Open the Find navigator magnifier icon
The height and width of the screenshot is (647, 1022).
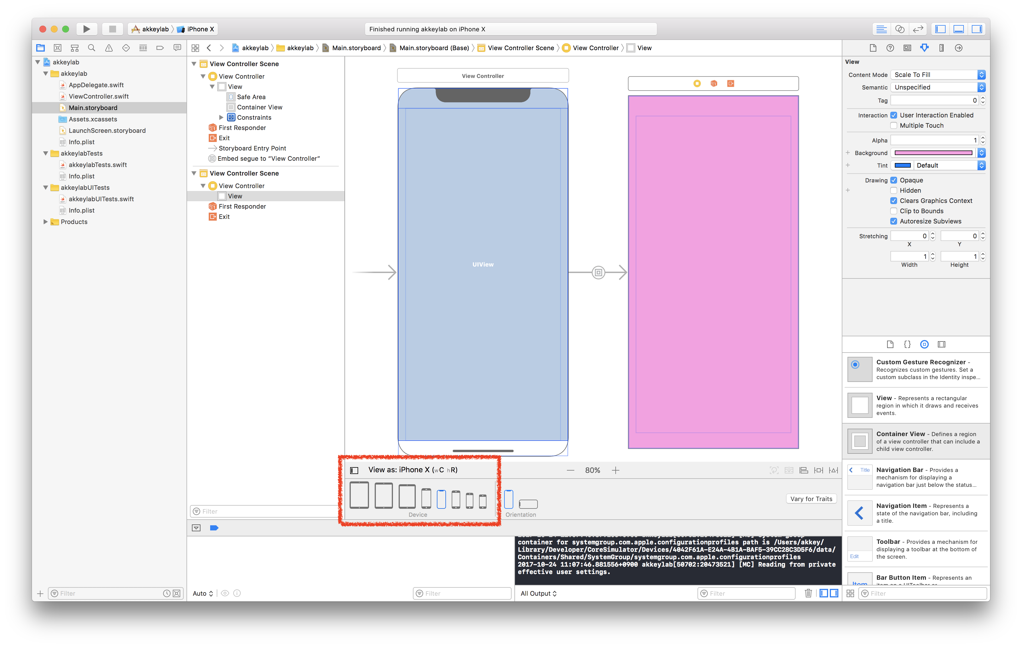pos(92,48)
